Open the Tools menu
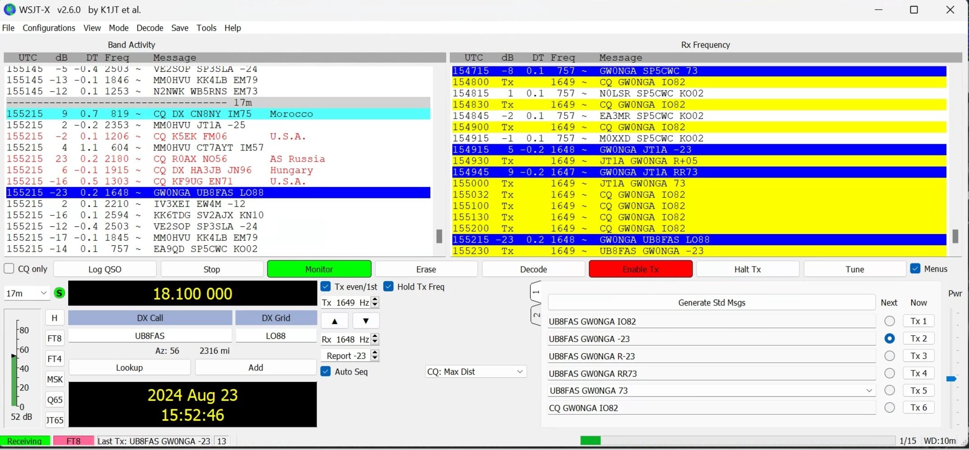 (x=206, y=28)
